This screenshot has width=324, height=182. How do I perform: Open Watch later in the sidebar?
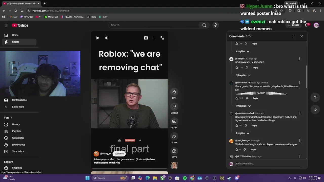coord(19,138)
